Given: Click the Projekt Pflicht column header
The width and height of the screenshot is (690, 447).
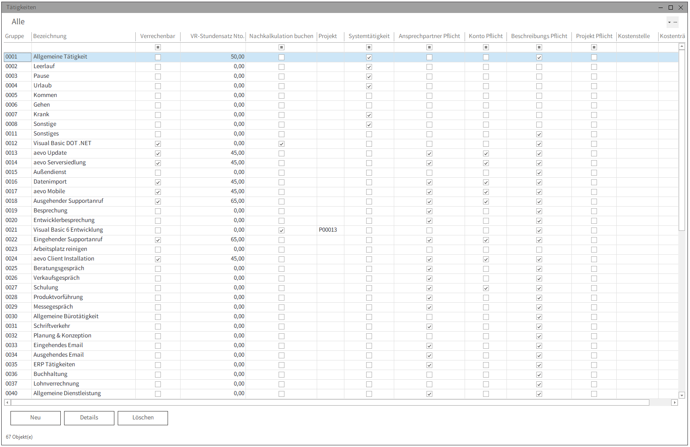Looking at the screenshot, I should pos(594,36).
